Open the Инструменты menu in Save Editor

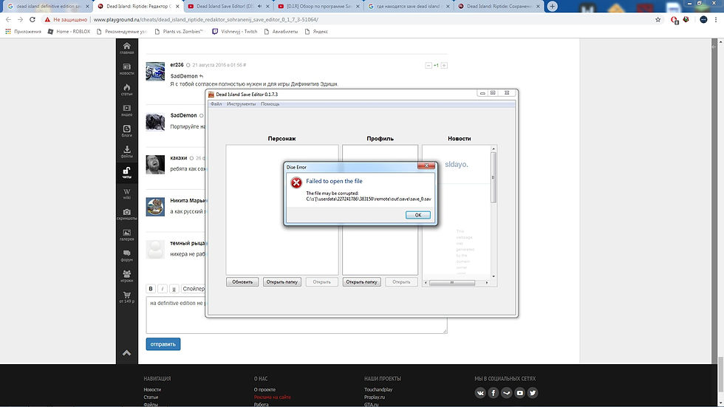click(241, 104)
